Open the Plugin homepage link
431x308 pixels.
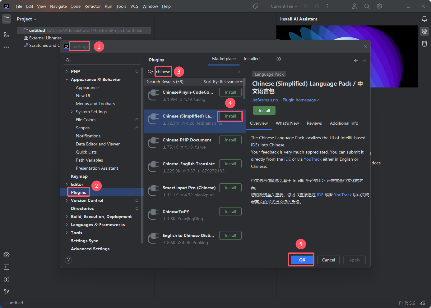(301, 100)
